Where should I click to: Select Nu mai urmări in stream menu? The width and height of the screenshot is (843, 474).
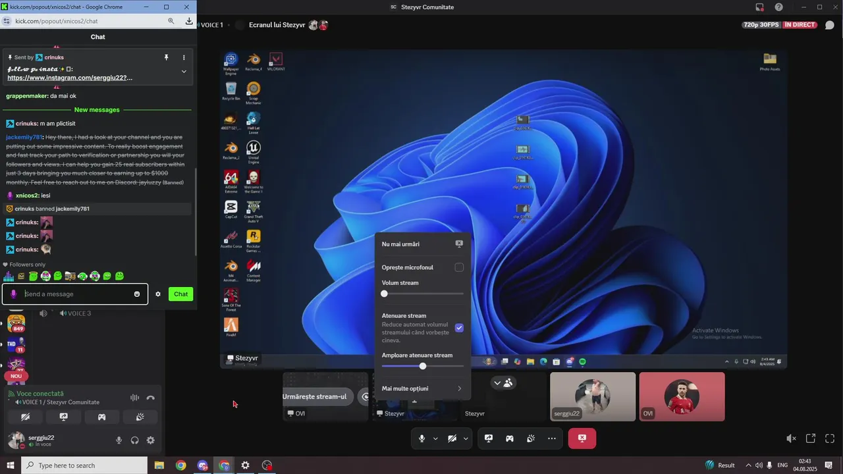point(423,244)
